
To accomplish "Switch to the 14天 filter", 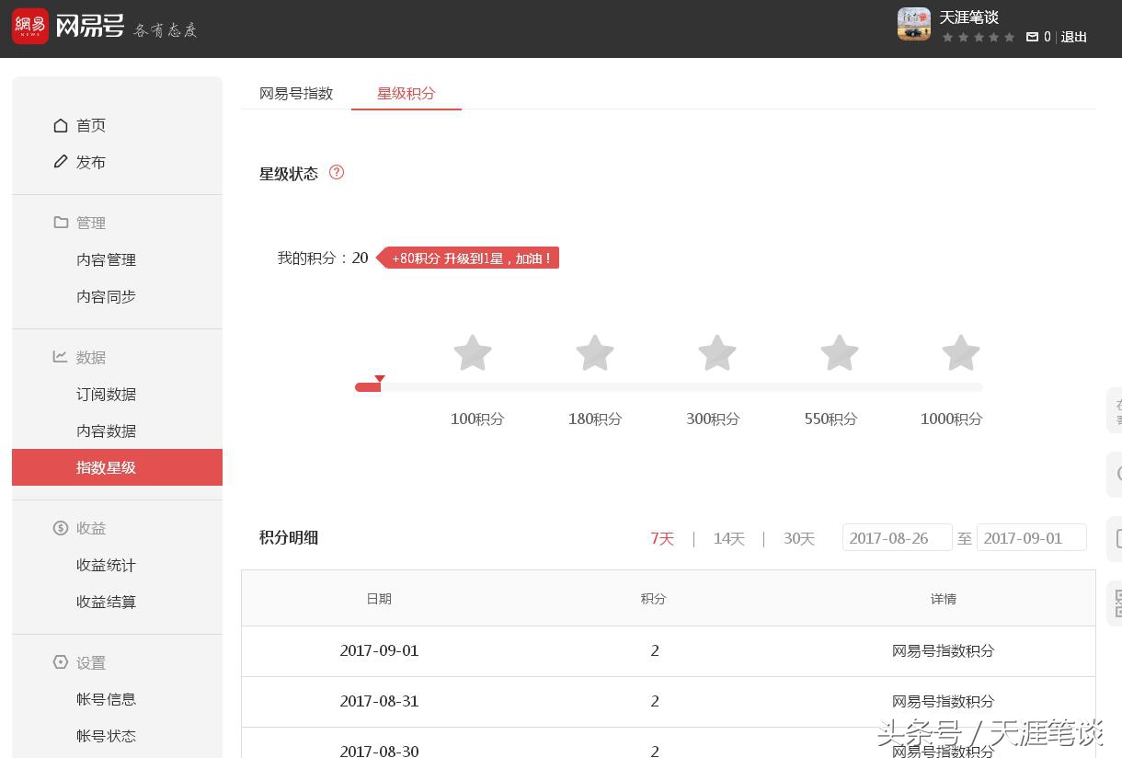I will (x=728, y=538).
